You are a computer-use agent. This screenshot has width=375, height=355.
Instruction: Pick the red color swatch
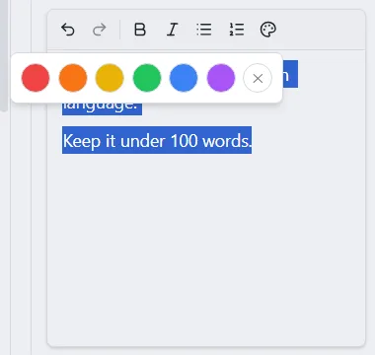click(36, 78)
